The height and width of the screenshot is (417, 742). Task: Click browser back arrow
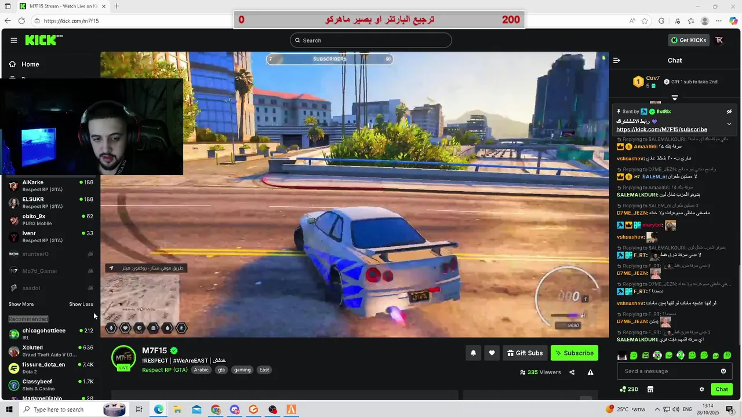(x=7, y=21)
